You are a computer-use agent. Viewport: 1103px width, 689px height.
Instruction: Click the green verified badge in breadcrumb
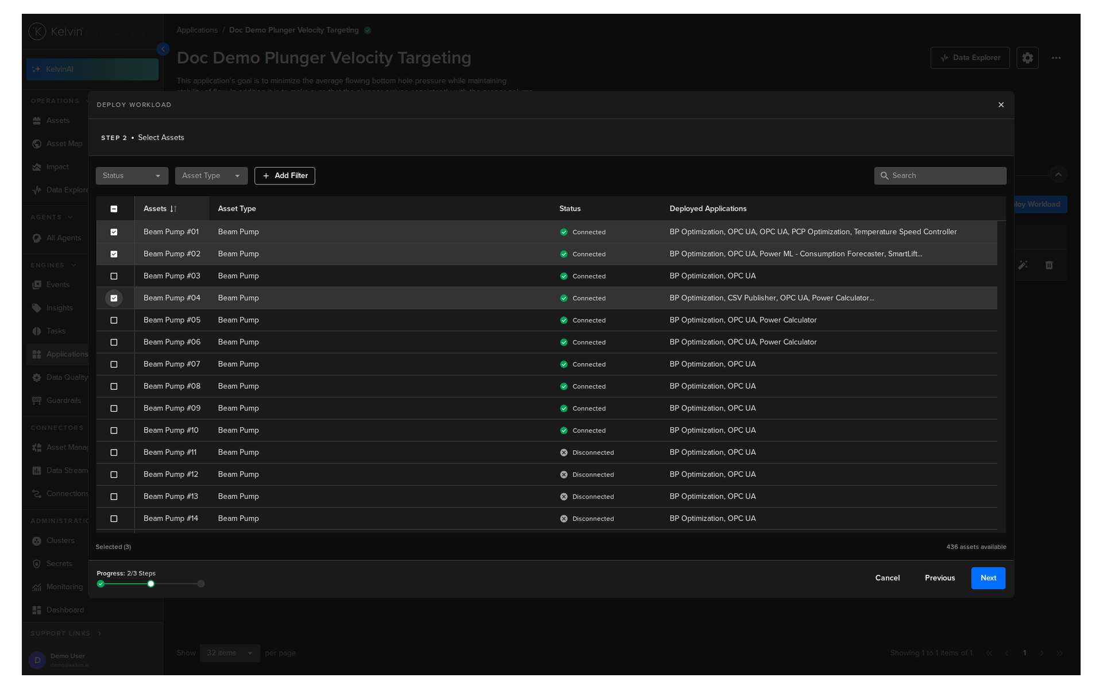[368, 30]
